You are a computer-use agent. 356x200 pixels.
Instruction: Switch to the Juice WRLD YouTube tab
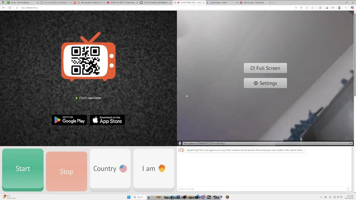click(x=122, y=2)
